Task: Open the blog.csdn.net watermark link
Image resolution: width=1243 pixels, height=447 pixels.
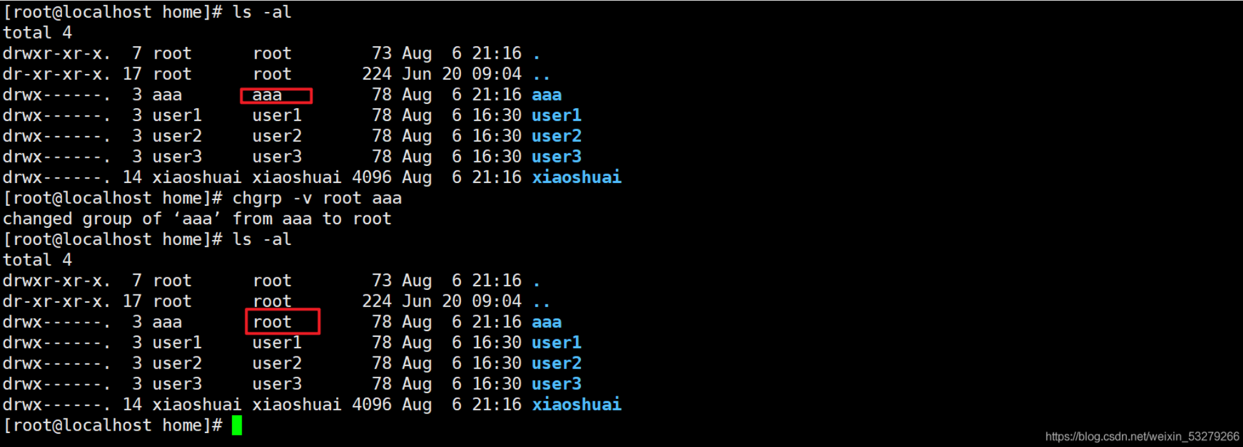Action: 1142,436
